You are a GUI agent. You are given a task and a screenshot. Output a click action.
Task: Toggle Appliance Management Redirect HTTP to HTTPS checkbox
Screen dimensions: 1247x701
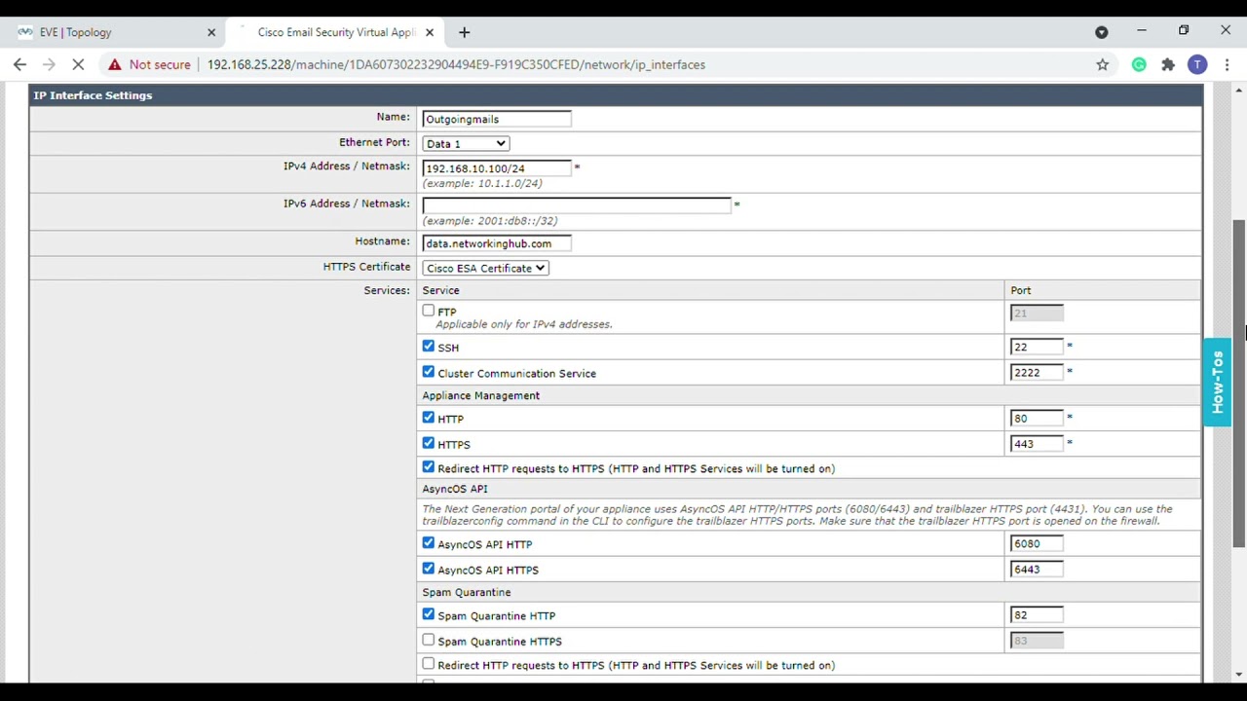coord(429,467)
